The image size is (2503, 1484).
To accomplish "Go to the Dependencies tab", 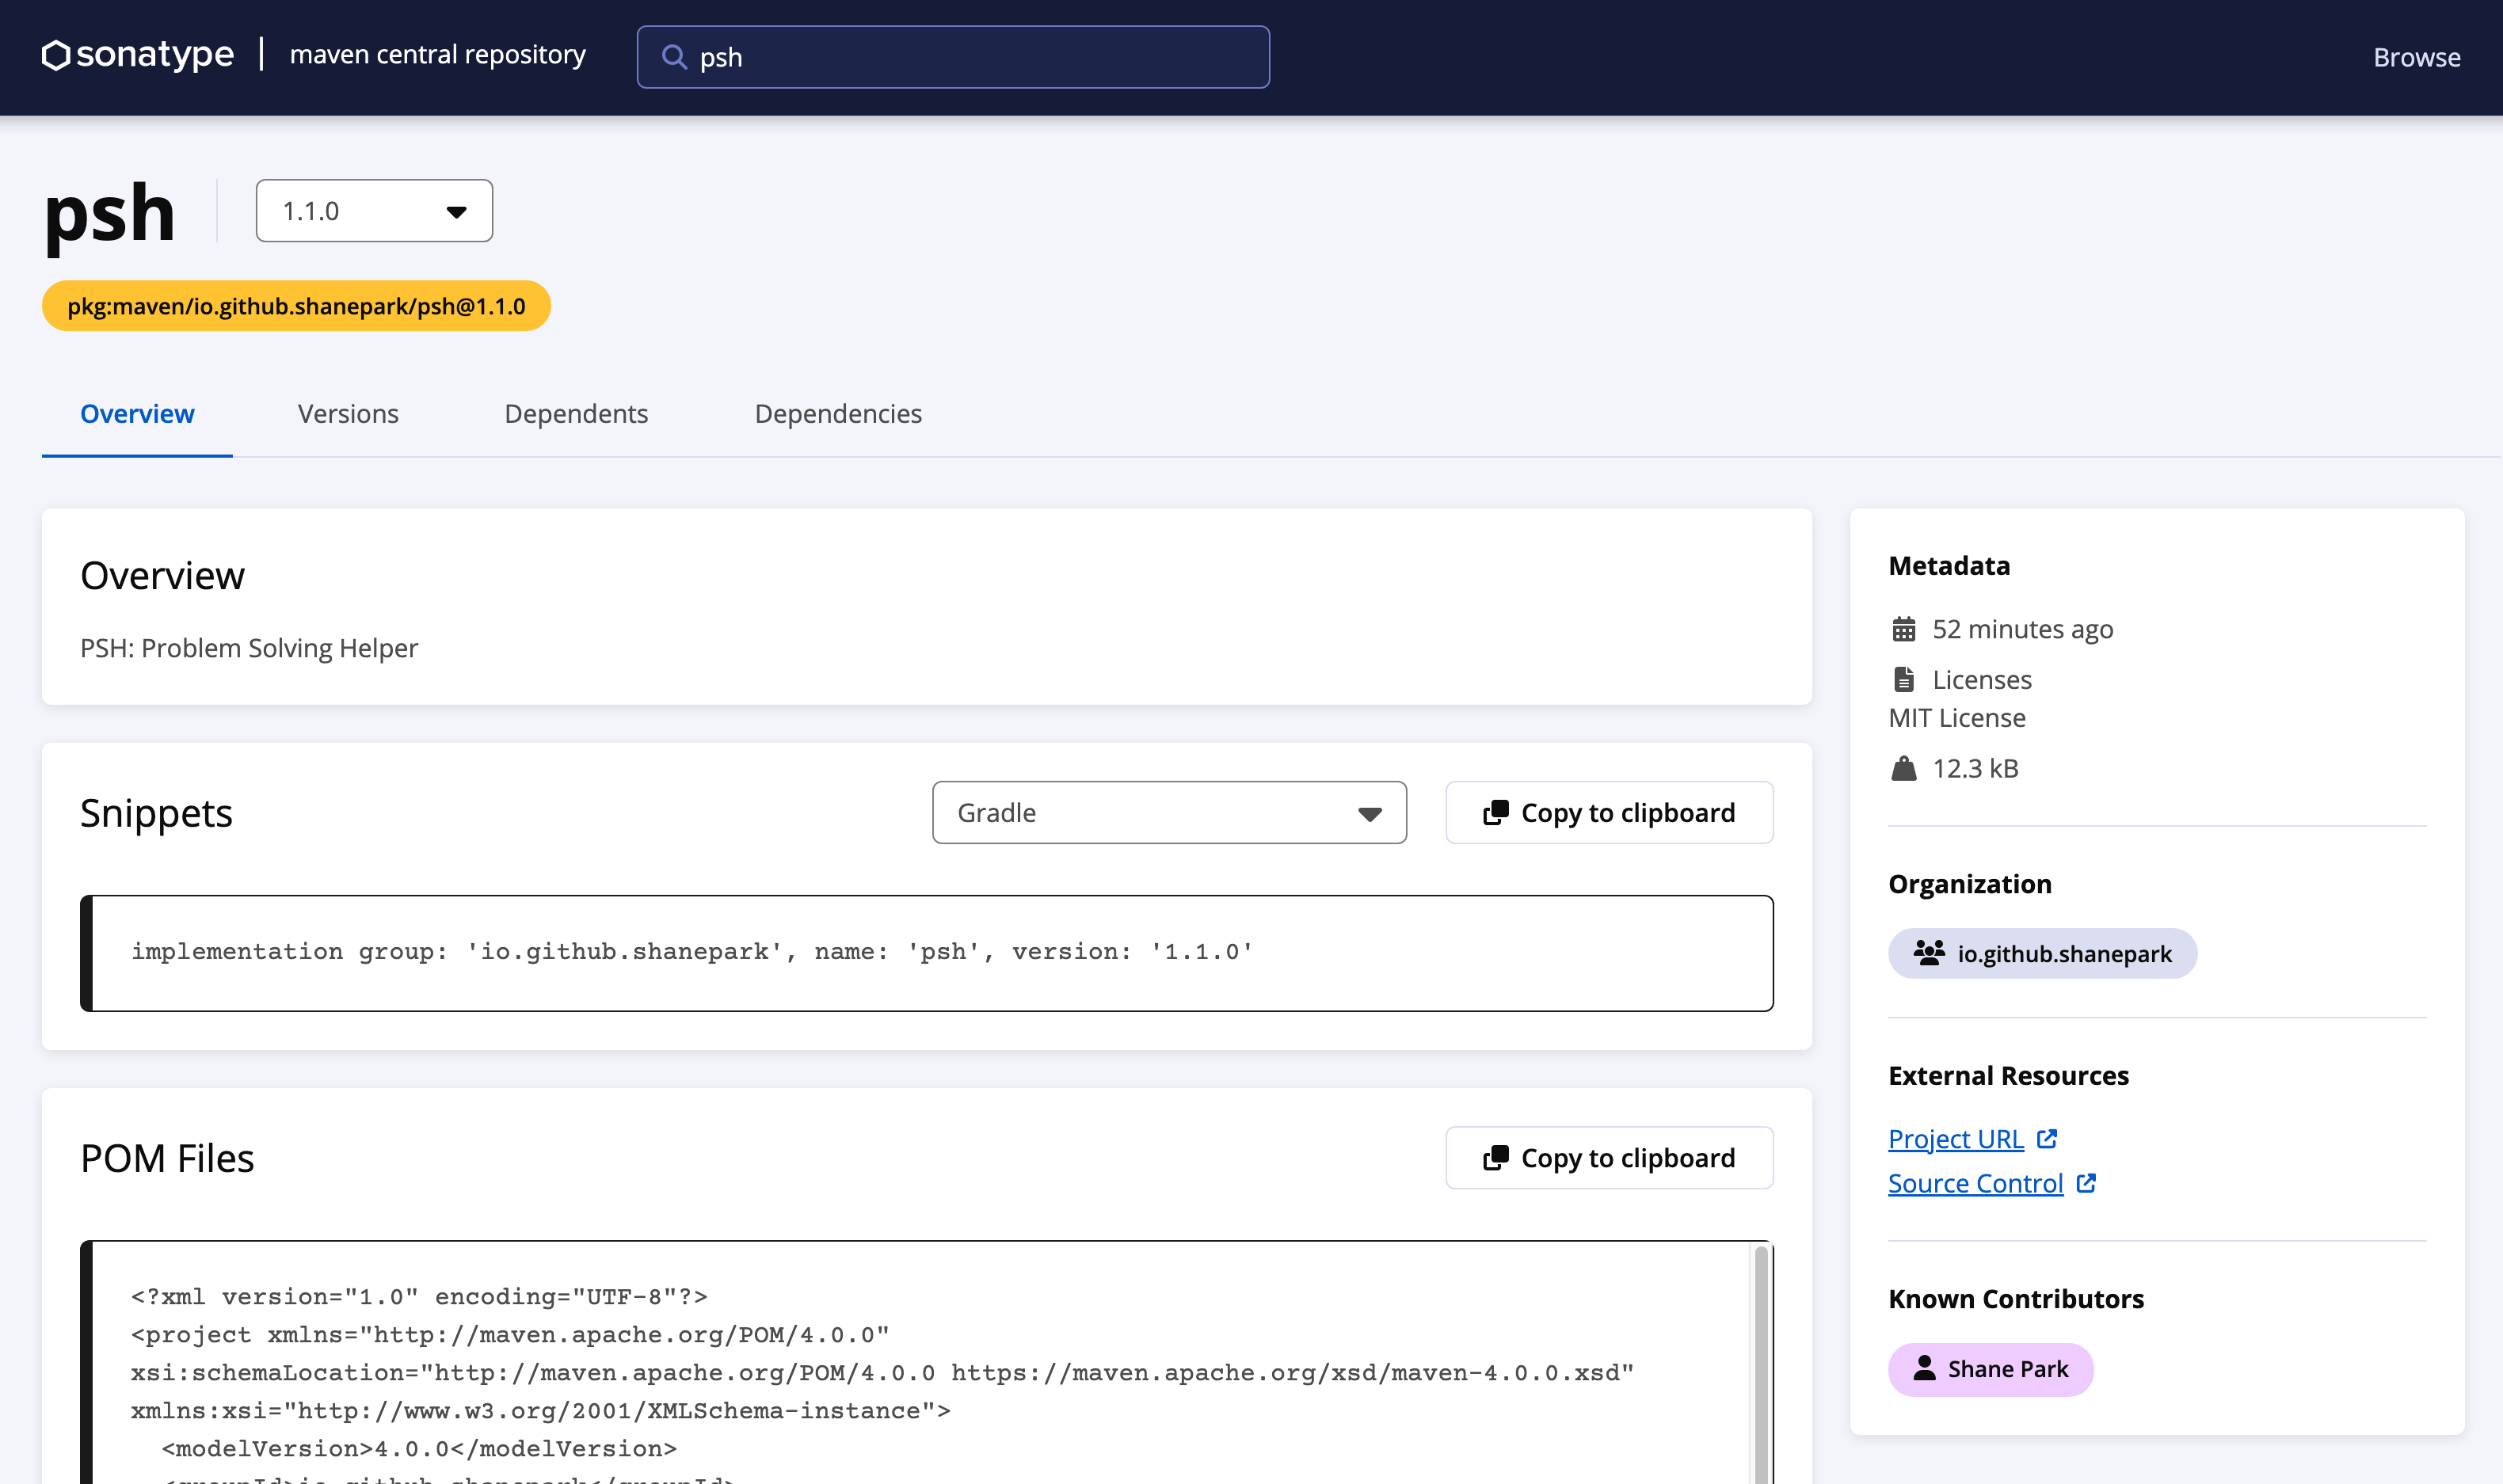I will [838, 414].
